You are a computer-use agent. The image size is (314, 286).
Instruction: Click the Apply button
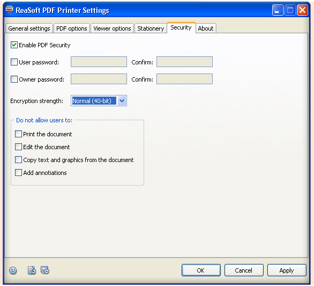coord(287,270)
